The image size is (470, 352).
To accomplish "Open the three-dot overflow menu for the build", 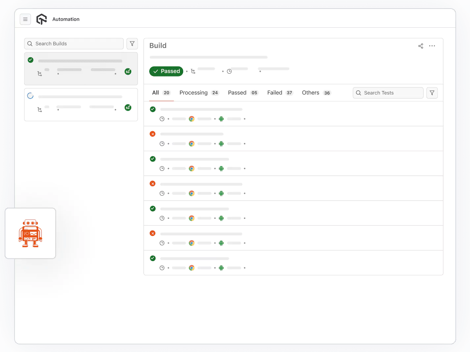I will 432,46.
